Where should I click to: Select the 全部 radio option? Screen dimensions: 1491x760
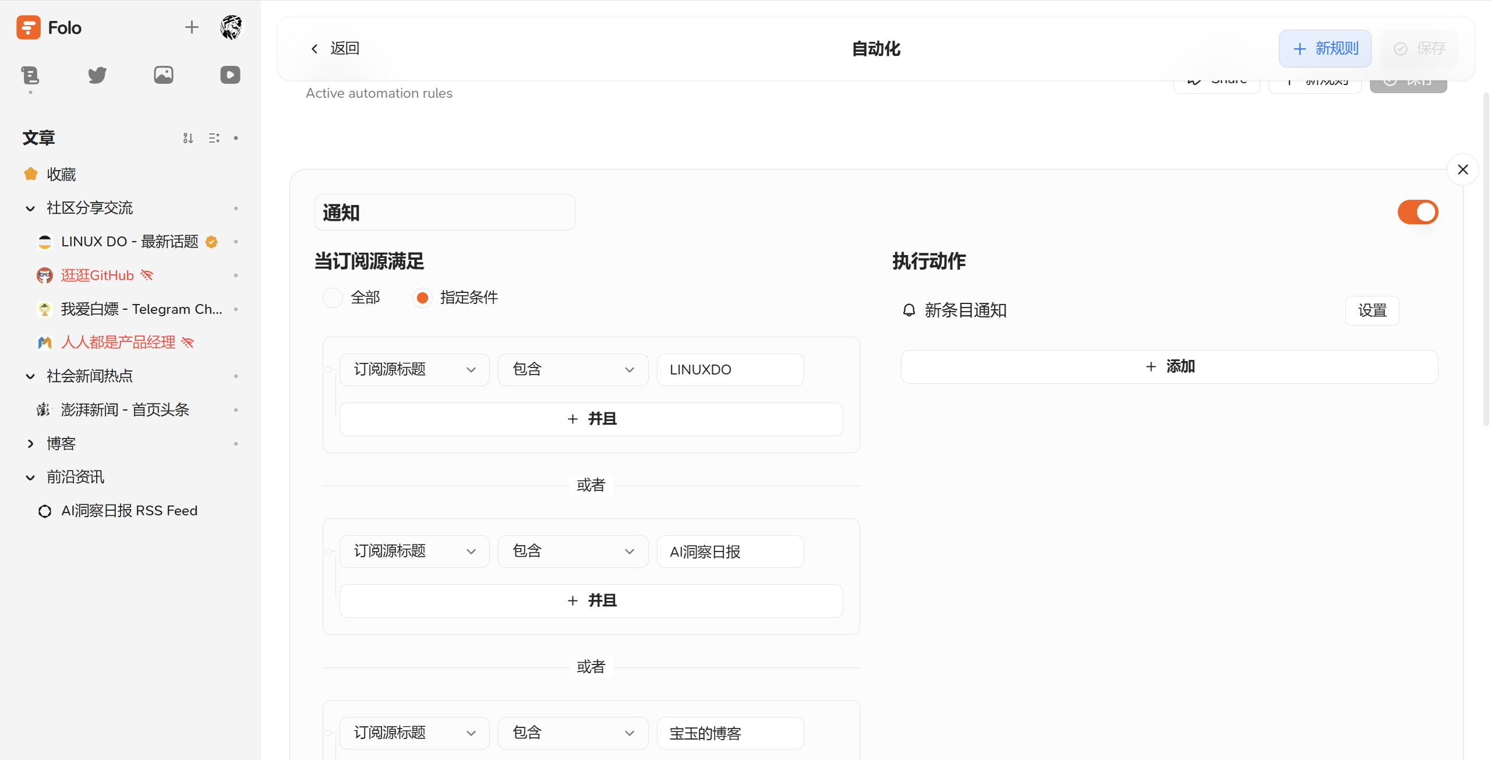click(x=333, y=298)
